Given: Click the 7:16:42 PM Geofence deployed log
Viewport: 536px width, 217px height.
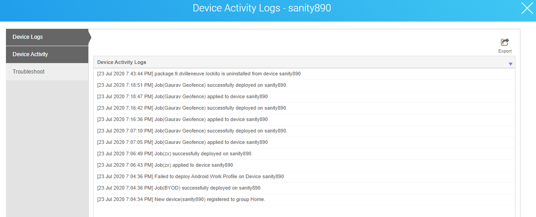Looking at the screenshot, I should [304, 108].
